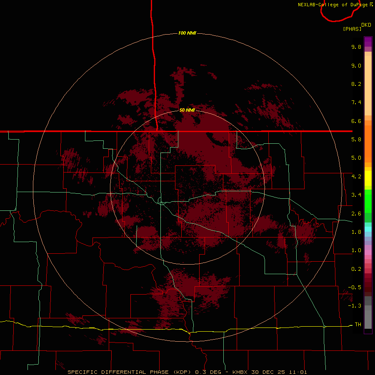
Task: Click the SPECIFIC DIFFERENTIAL PHASE (KDP) caption
Action: pyautogui.click(x=130, y=372)
